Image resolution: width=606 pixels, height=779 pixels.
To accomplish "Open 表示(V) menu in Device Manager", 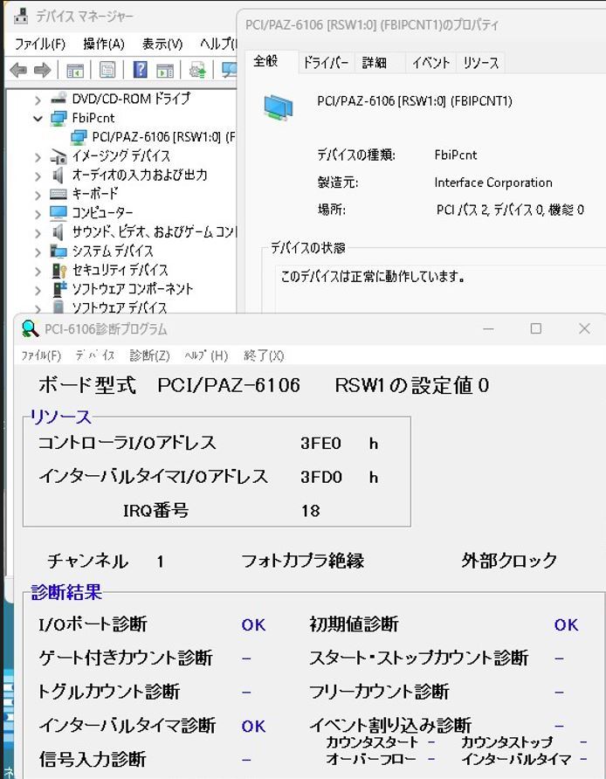I will click(162, 45).
